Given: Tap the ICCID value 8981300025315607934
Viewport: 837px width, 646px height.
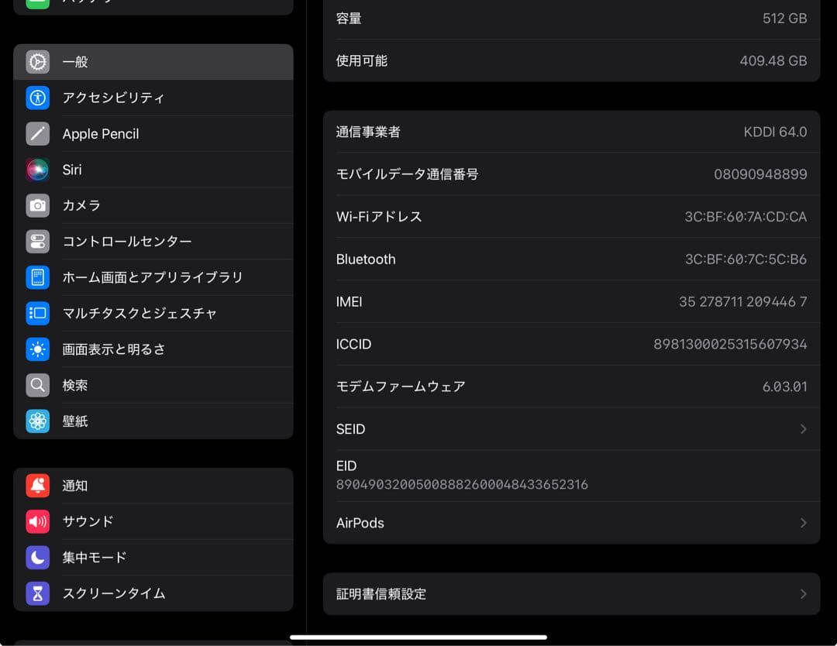Looking at the screenshot, I should point(730,344).
